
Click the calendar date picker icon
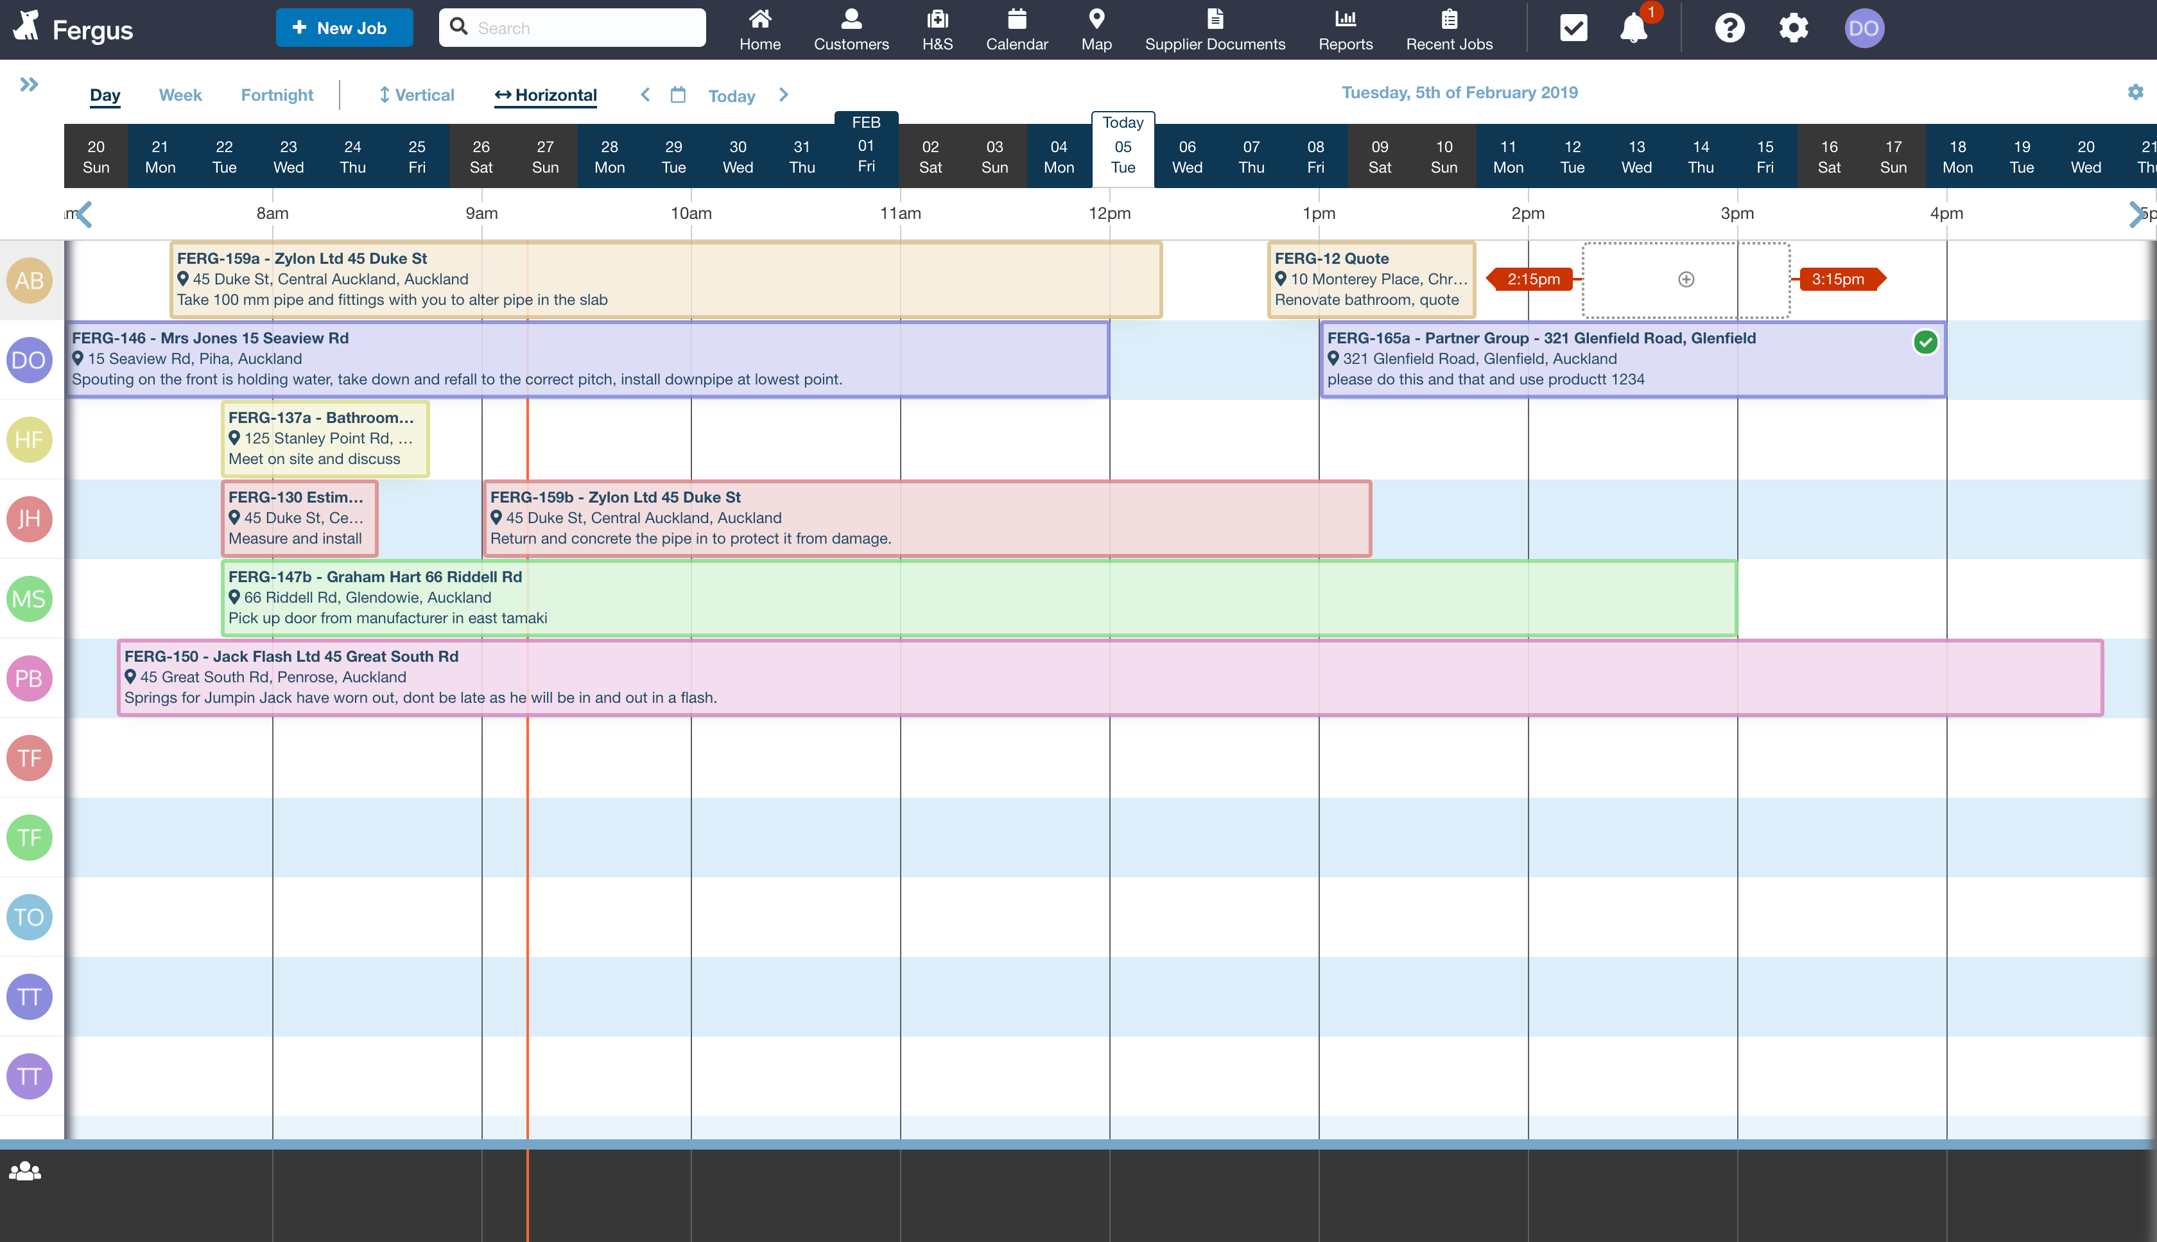tap(678, 95)
